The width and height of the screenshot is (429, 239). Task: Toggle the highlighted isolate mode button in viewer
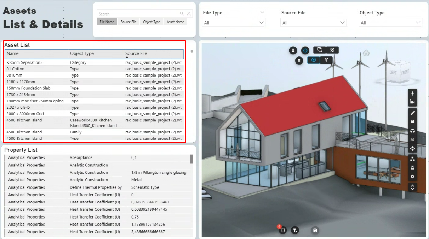coord(314,60)
